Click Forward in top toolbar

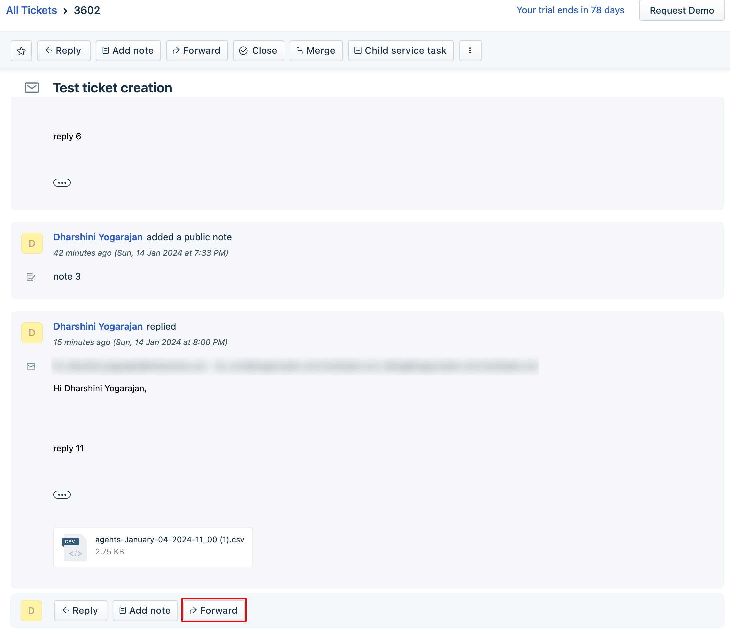(x=197, y=51)
